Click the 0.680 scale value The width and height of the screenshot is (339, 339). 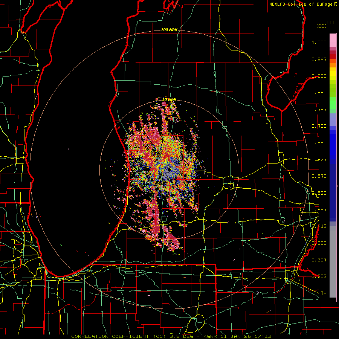click(x=319, y=143)
